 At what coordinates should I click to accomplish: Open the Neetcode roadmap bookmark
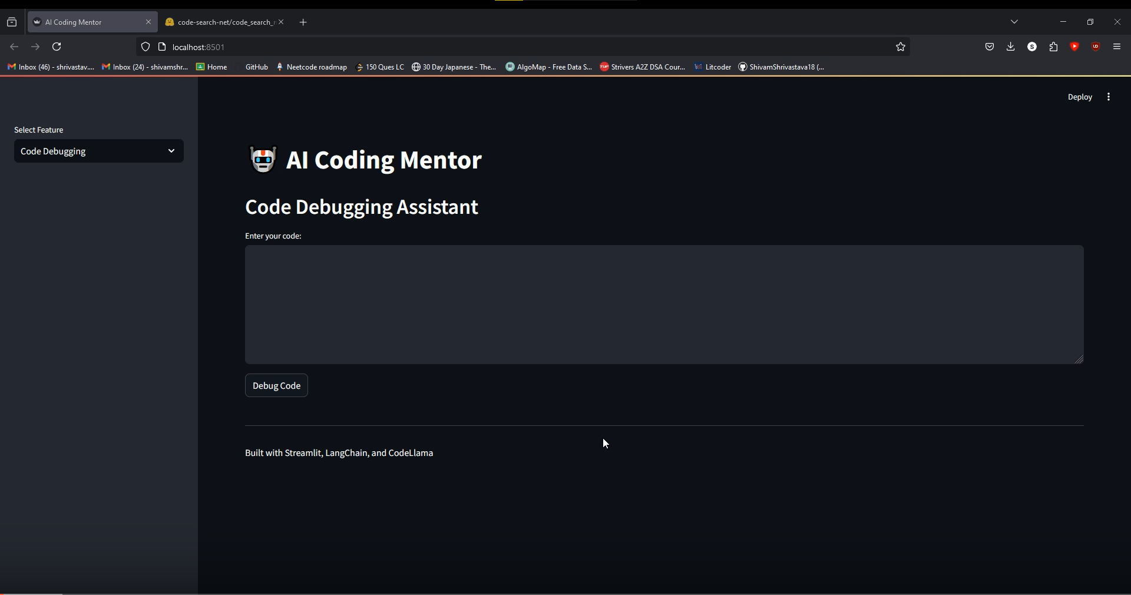316,67
